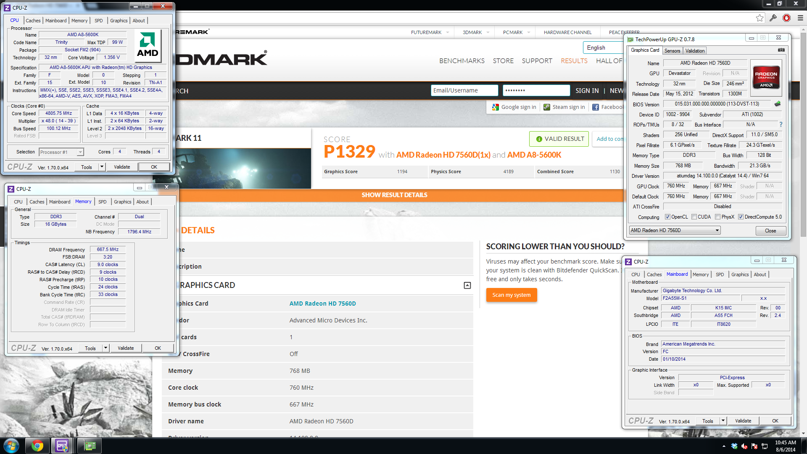Click the red round extension icon in Chrome

tap(786, 18)
